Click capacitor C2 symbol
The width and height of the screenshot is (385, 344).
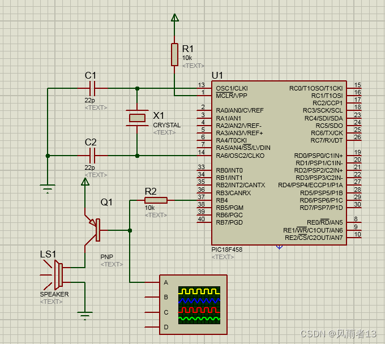[x=92, y=156]
